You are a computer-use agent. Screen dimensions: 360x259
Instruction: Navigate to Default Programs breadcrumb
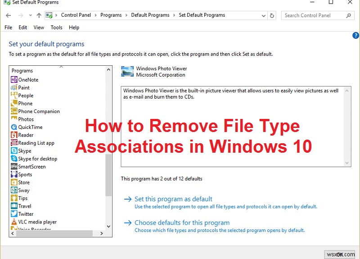coord(150,15)
